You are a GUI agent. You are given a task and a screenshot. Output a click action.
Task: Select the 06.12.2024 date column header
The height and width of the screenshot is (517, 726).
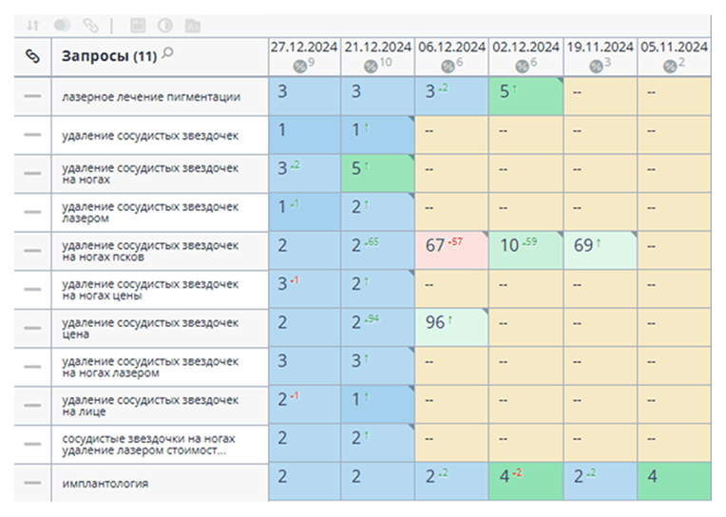click(452, 57)
